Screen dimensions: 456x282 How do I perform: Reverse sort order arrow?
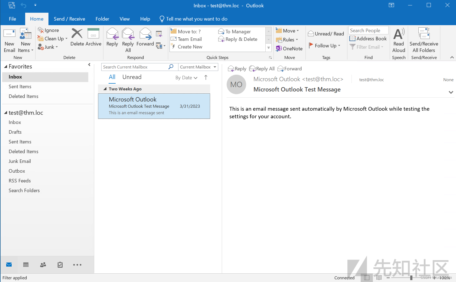[x=206, y=78]
